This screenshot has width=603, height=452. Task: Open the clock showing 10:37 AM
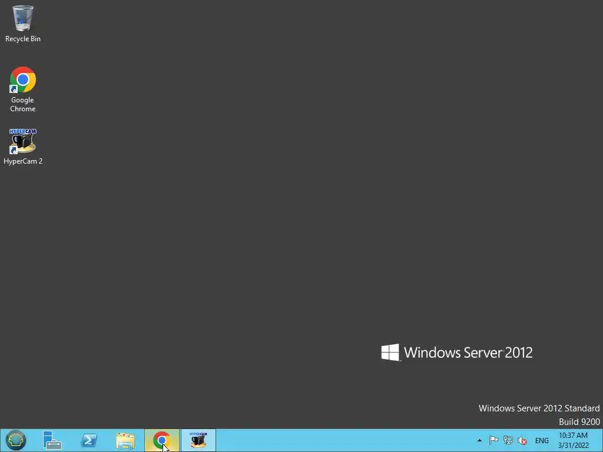pyautogui.click(x=574, y=440)
